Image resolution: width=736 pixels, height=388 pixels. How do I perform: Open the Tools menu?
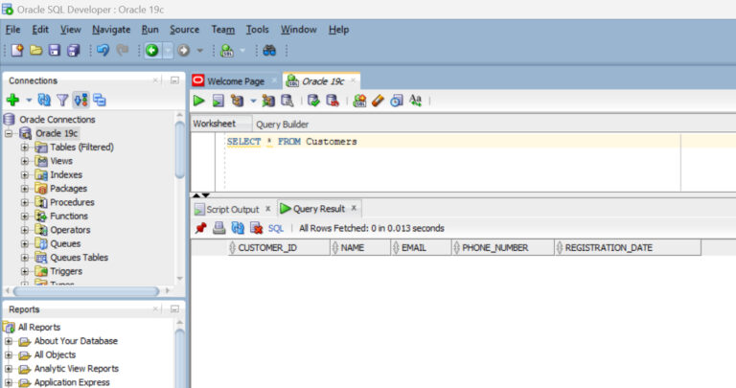tap(258, 30)
